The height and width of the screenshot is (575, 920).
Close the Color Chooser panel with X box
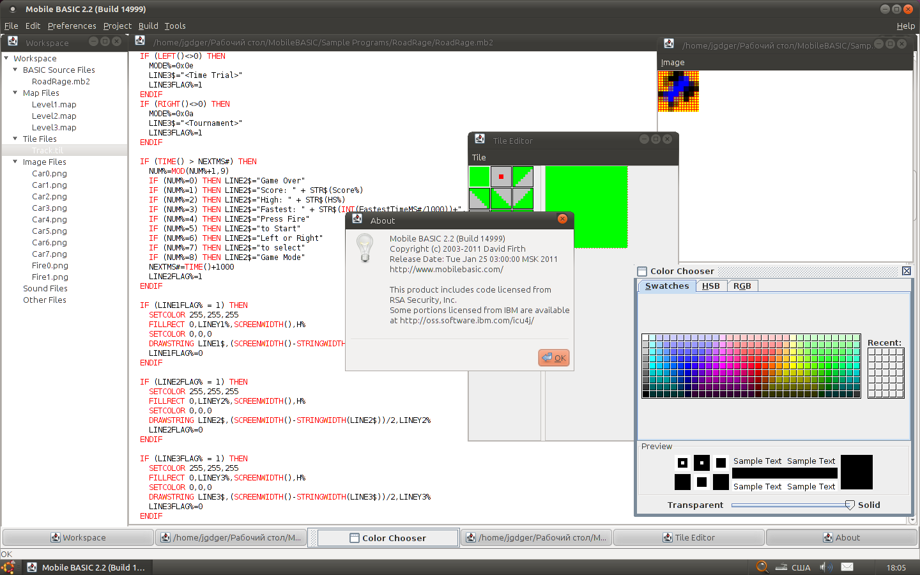point(906,271)
